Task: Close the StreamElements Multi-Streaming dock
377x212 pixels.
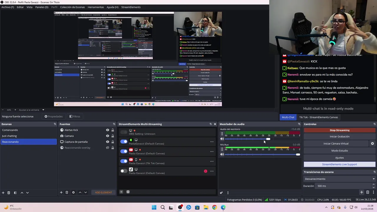Action: coord(215,124)
